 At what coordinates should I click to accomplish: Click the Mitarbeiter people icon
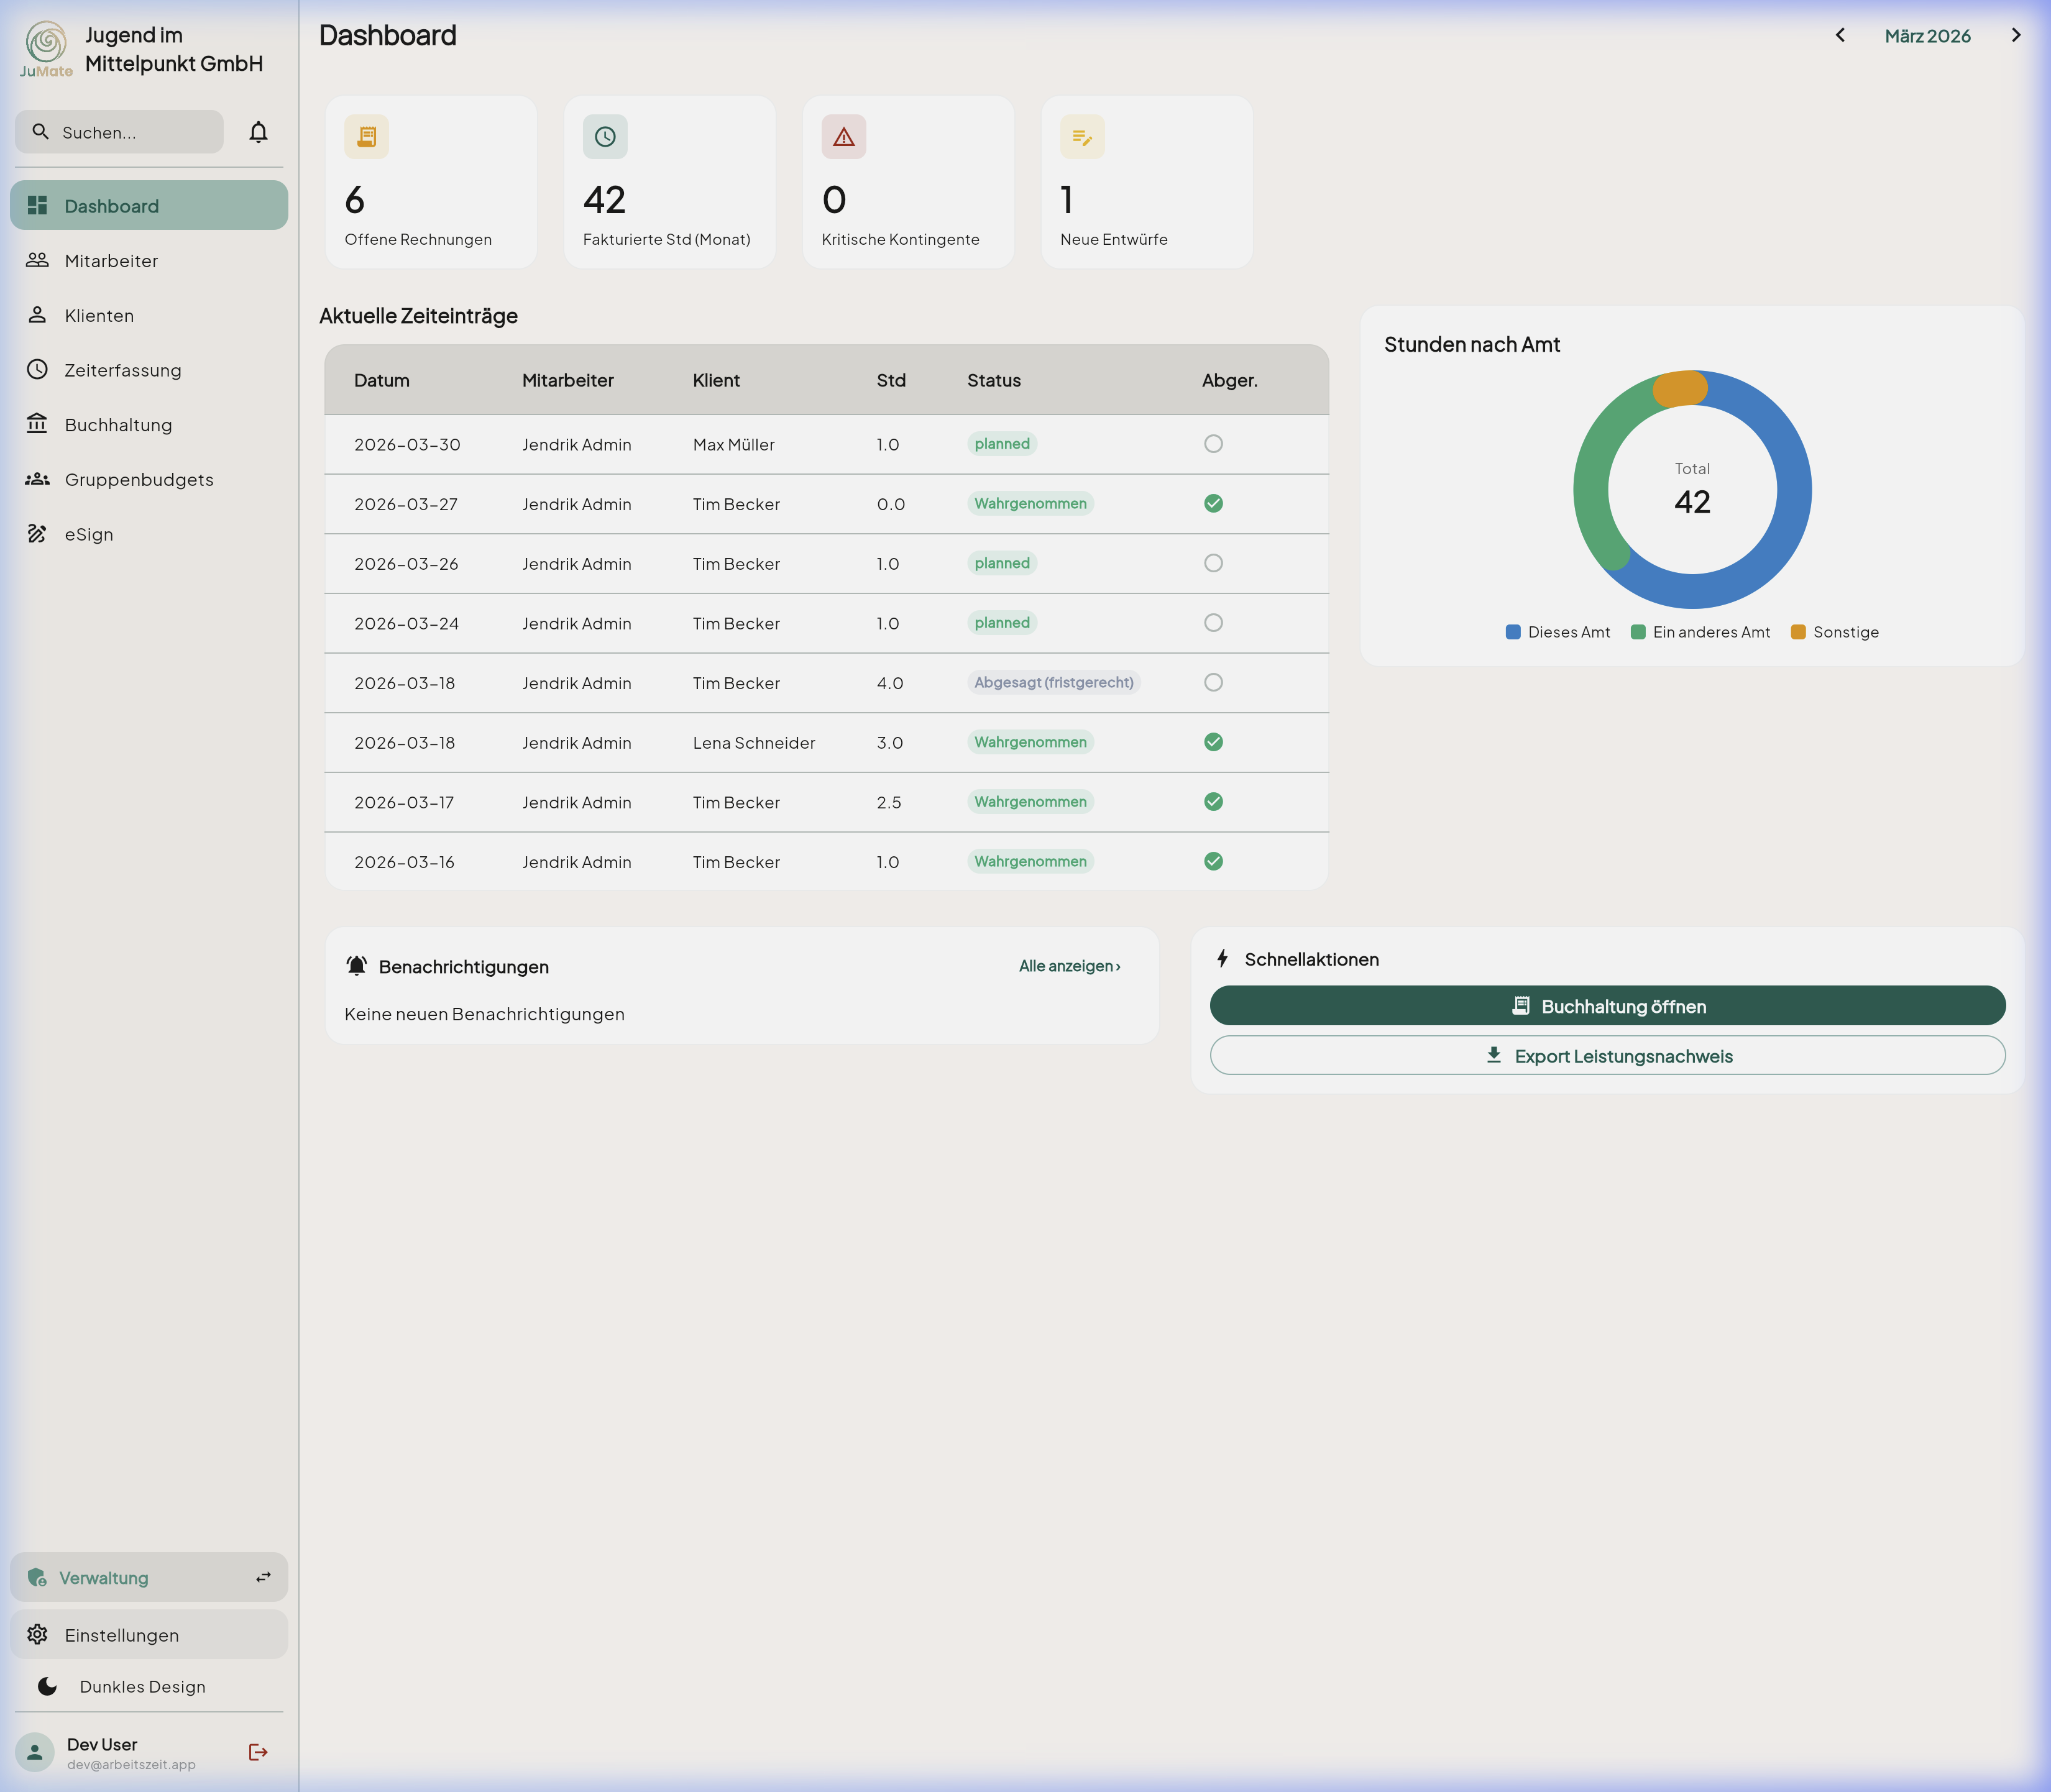37,260
